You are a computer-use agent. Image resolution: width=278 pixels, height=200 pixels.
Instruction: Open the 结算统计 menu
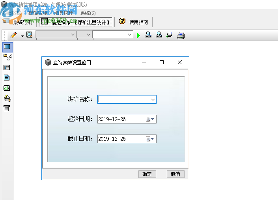[x=63, y=13]
